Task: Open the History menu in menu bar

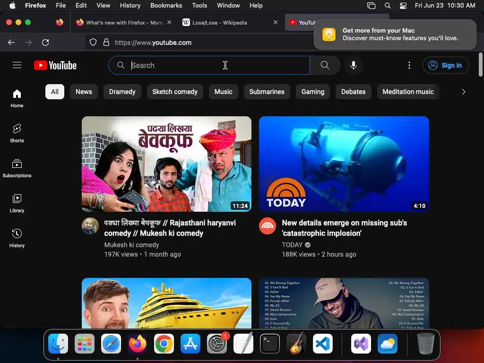Action: [x=130, y=6]
